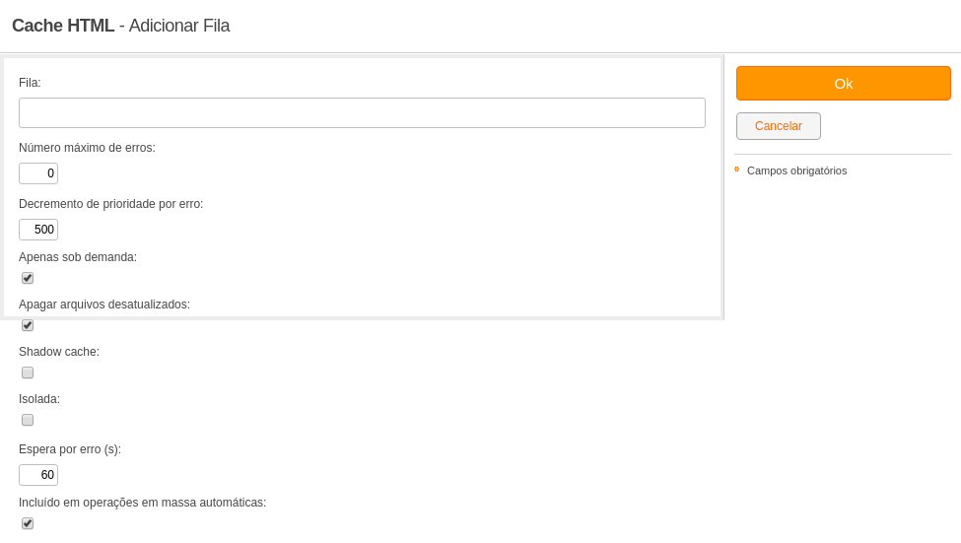
Task: Check the Isolada checkbox
Action: coord(28,420)
